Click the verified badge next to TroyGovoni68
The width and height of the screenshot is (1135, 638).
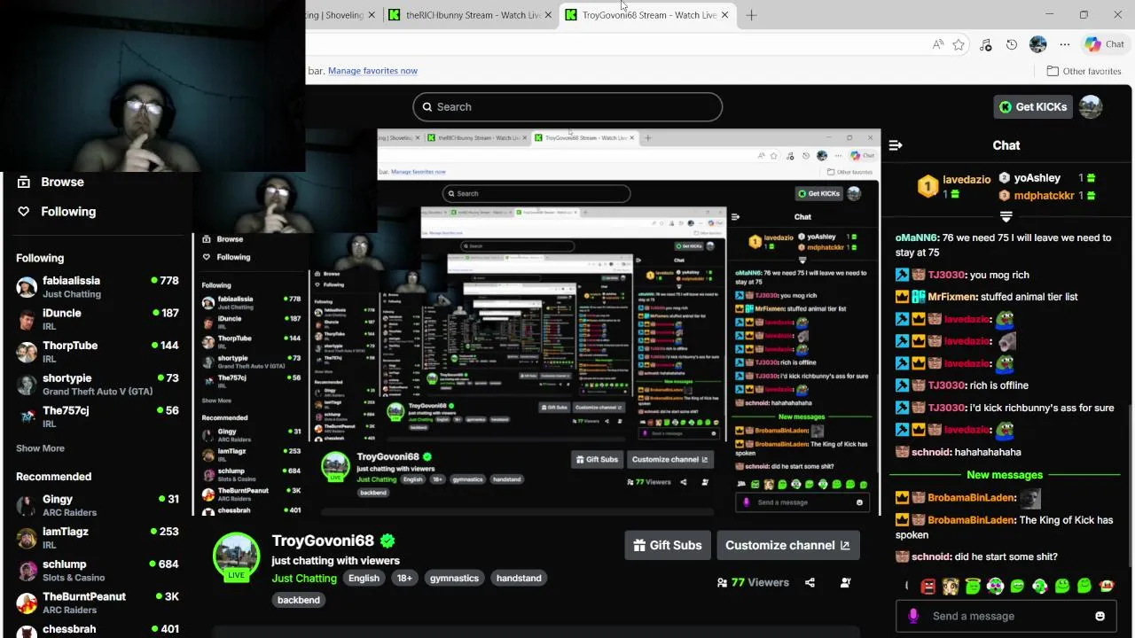pos(387,541)
